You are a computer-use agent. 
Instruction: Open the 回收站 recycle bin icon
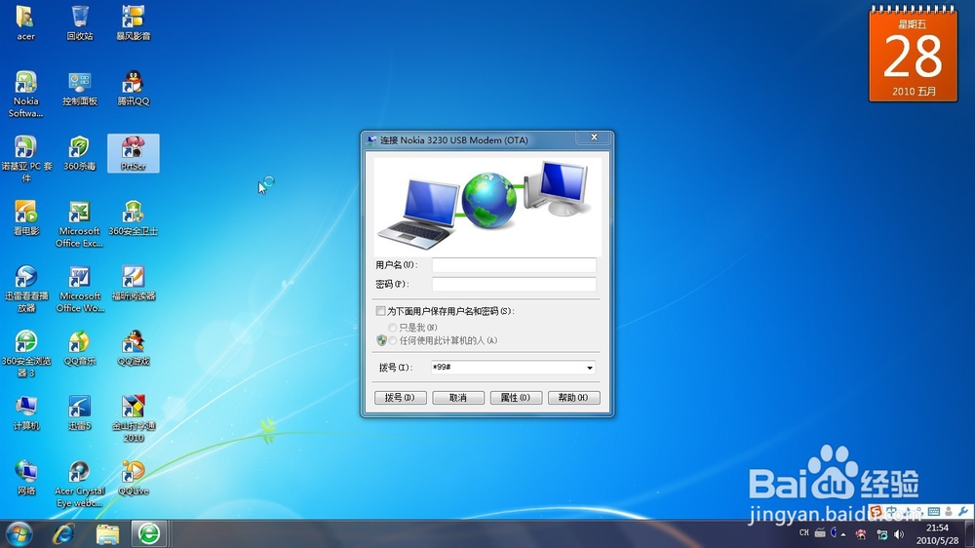point(80,22)
